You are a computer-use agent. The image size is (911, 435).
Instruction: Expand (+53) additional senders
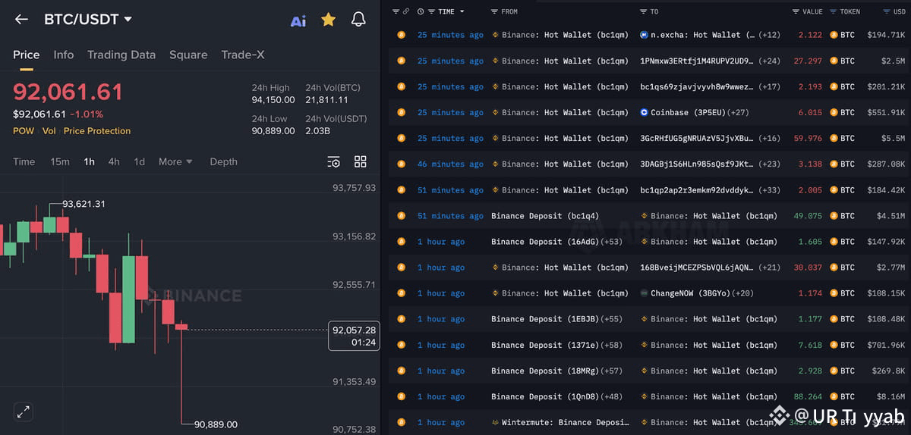point(612,241)
